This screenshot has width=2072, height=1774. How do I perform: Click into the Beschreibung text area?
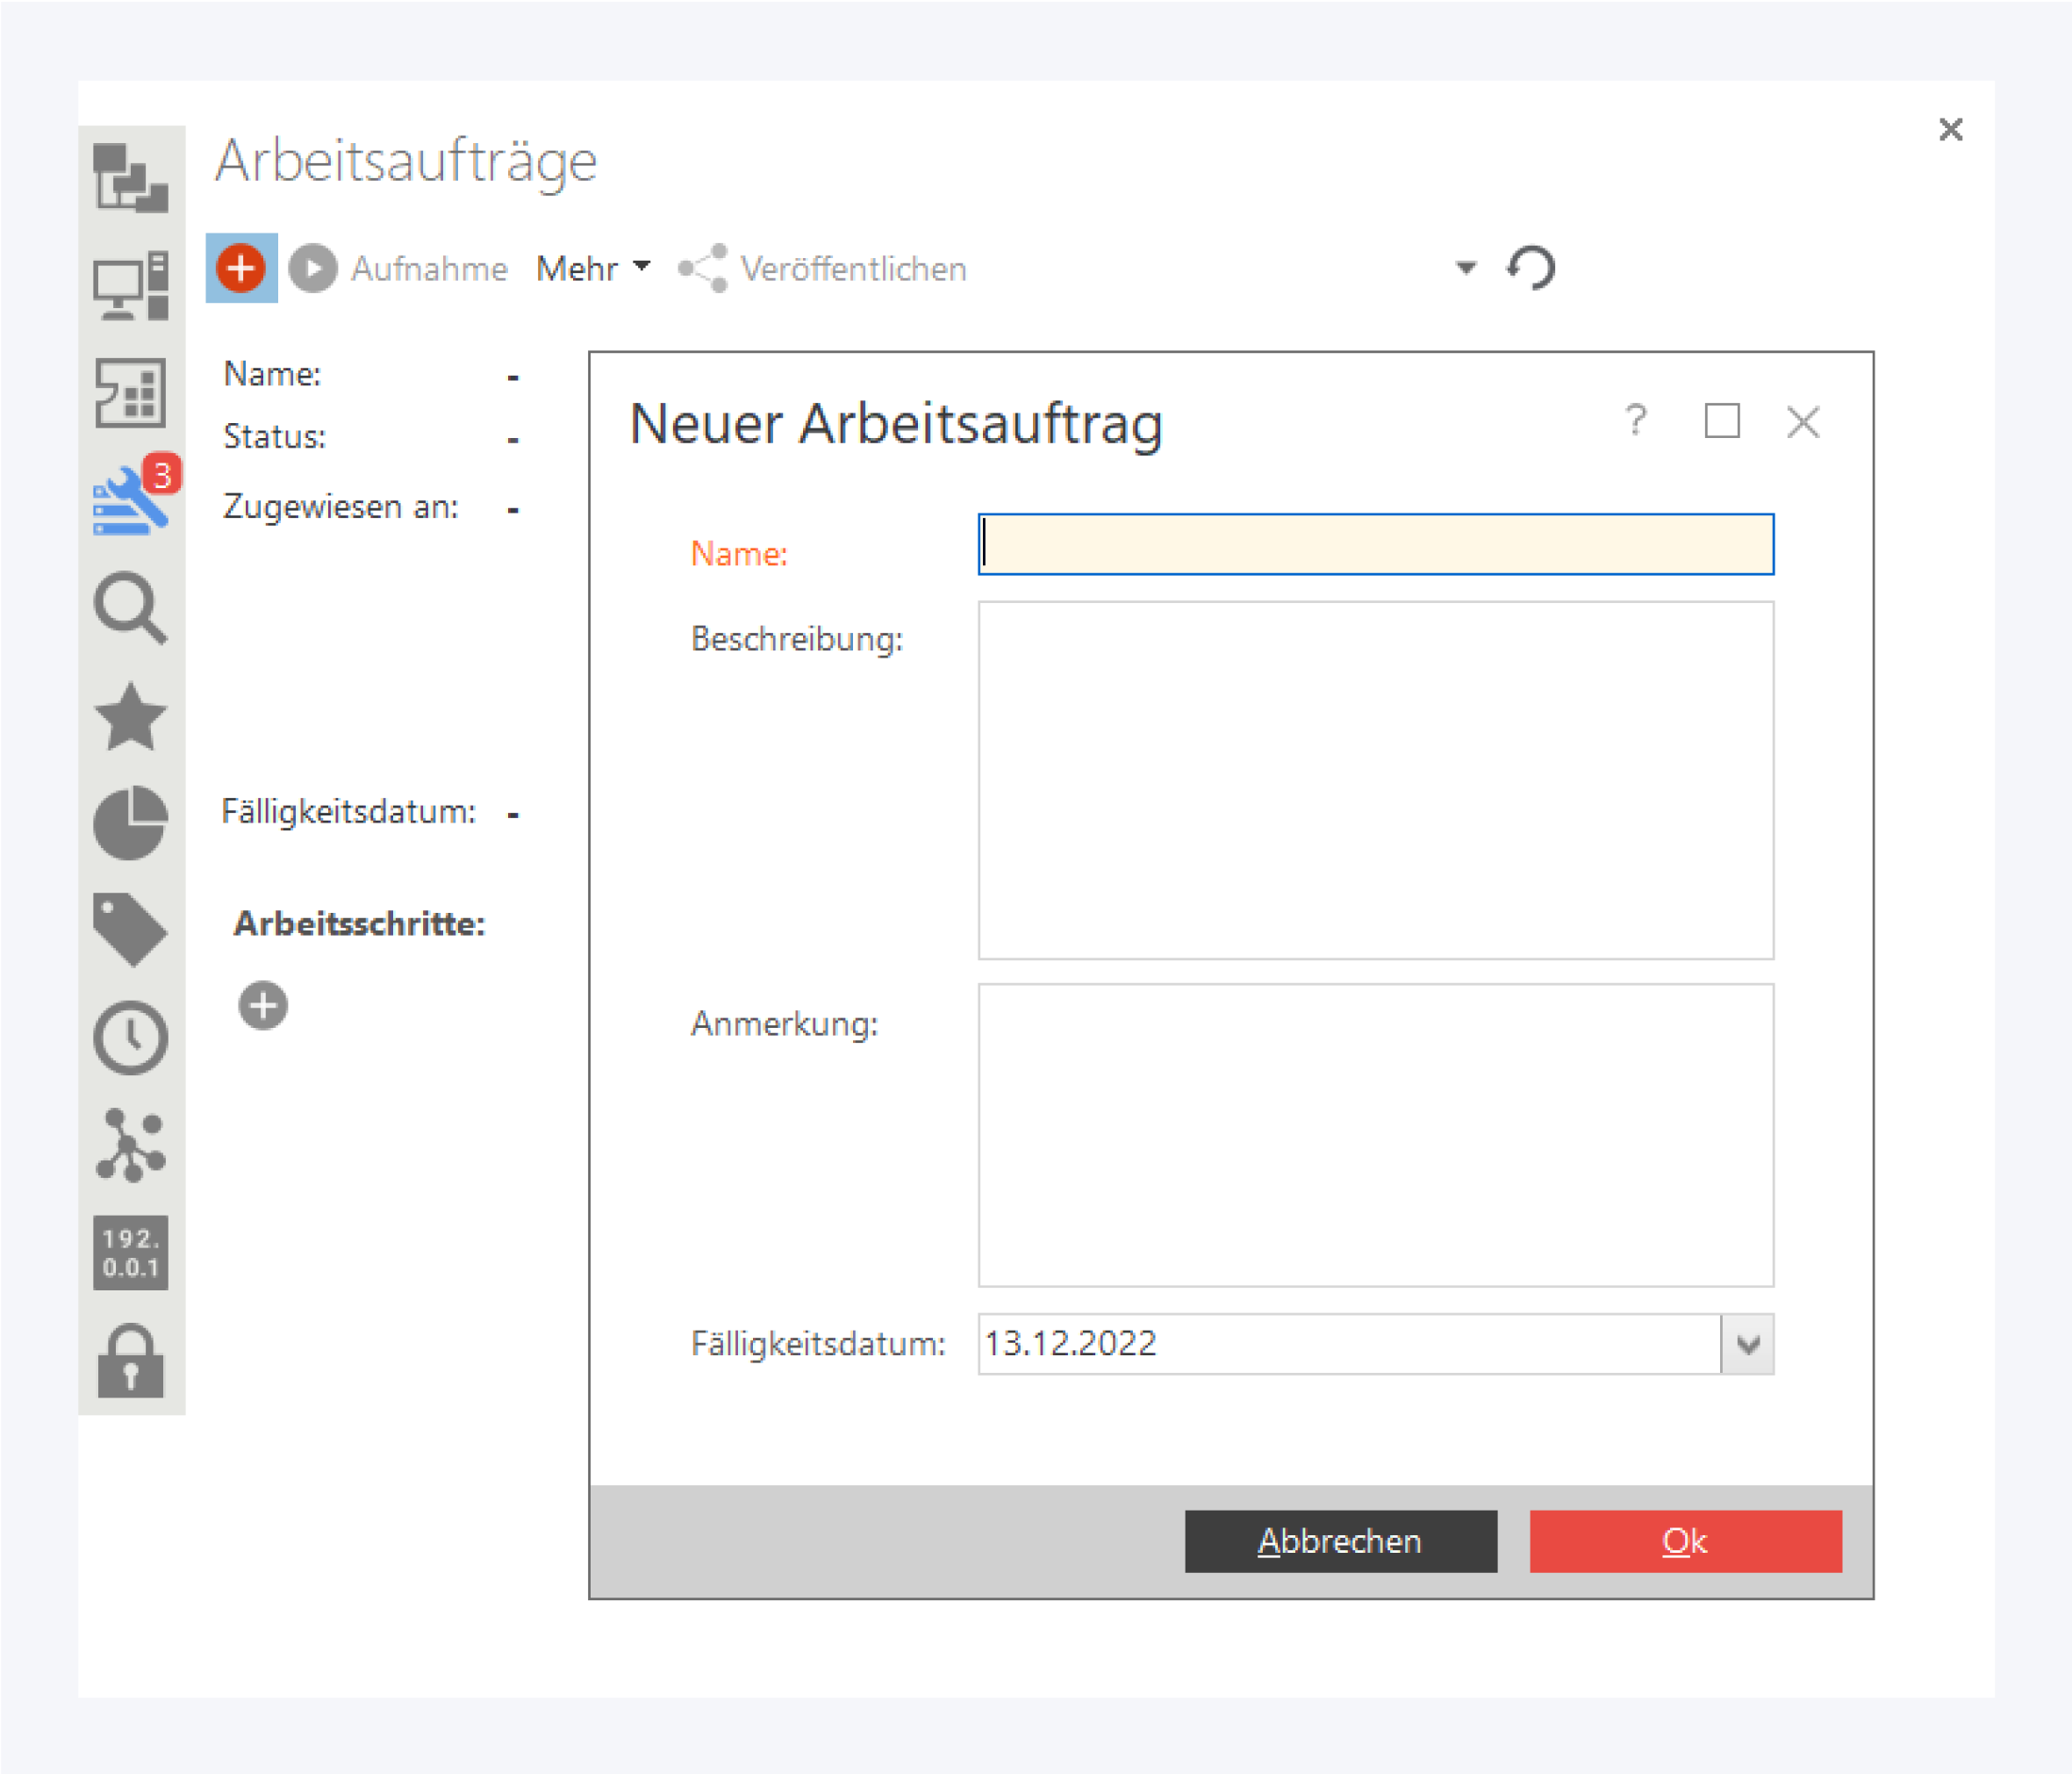pyautogui.click(x=1375, y=780)
